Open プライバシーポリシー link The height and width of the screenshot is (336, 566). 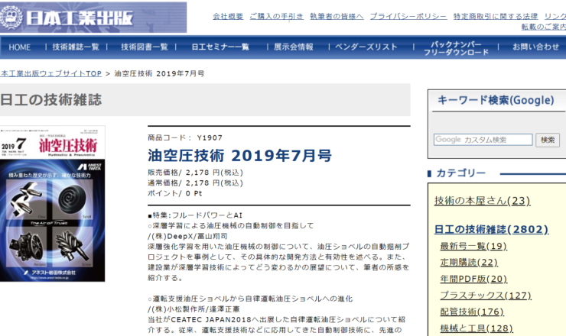408,16
